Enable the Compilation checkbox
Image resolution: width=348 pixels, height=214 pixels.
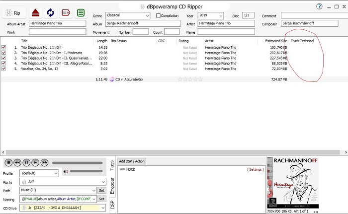[x=159, y=15]
